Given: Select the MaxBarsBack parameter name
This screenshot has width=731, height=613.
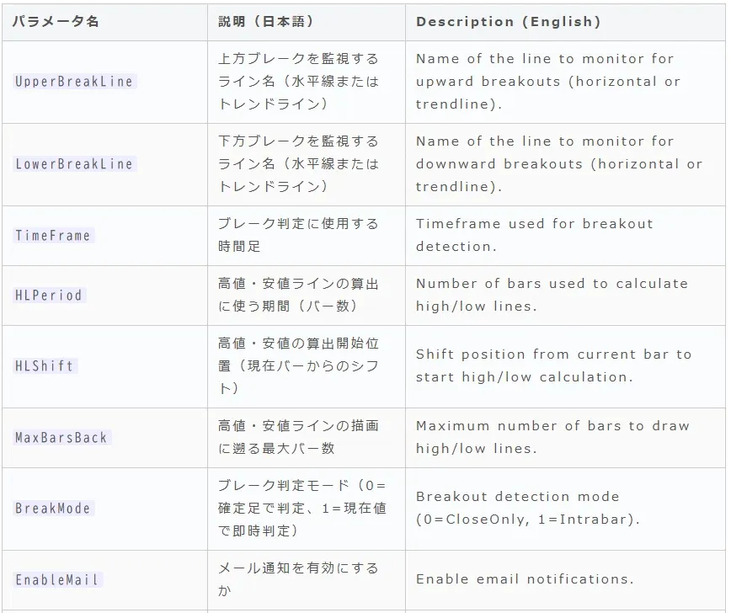Looking at the screenshot, I should [61, 438].
